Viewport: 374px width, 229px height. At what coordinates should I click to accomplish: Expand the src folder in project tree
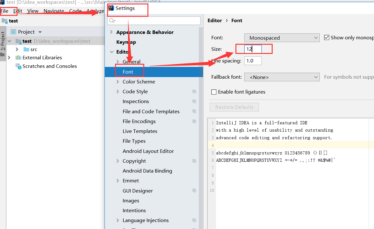click(x=17, y=49)
